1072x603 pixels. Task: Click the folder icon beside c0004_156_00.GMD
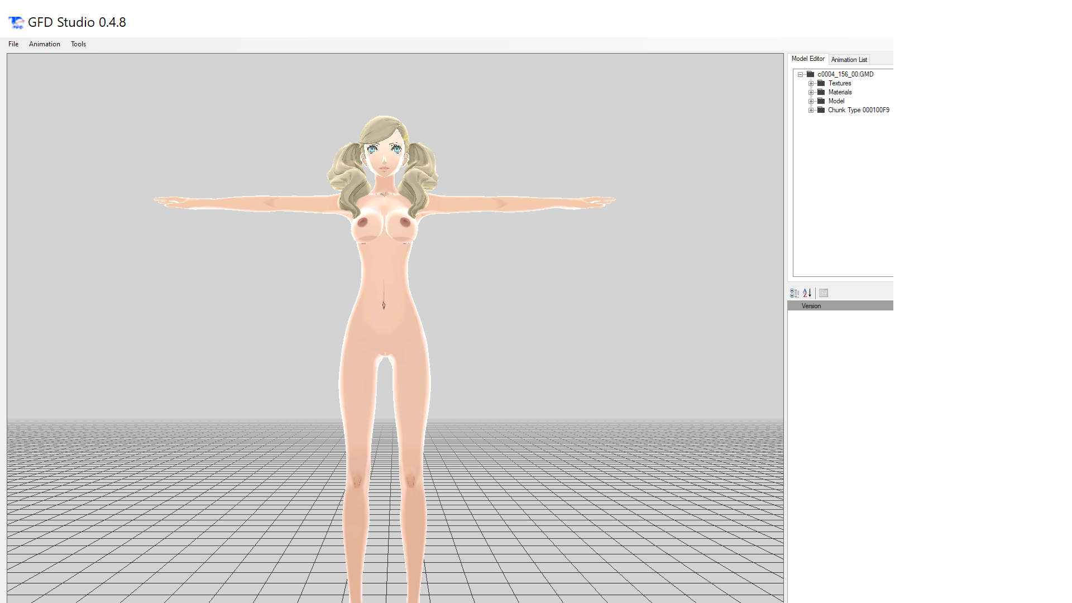[x=810, y=74]
